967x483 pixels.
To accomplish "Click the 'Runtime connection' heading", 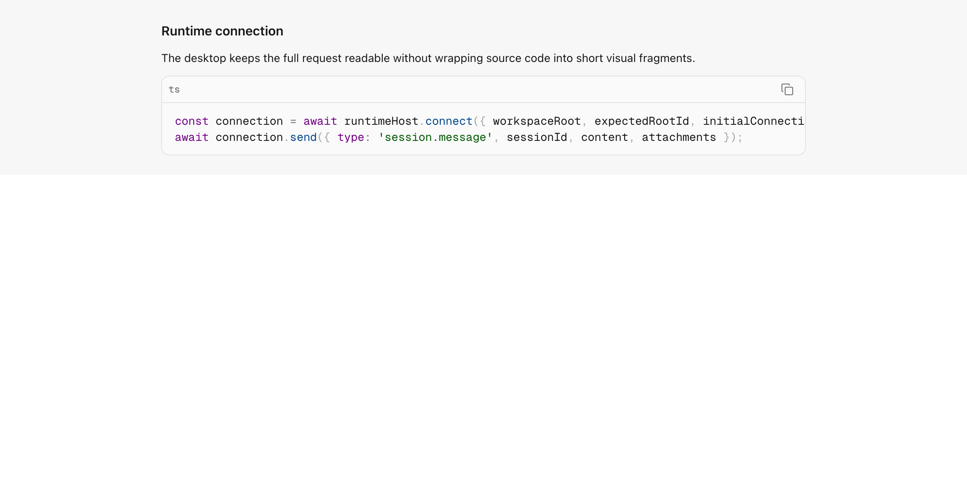I will (222, 31).
